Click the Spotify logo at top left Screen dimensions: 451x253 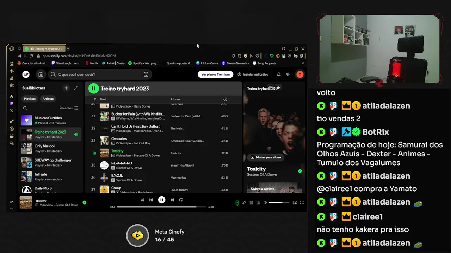[26, 74]
